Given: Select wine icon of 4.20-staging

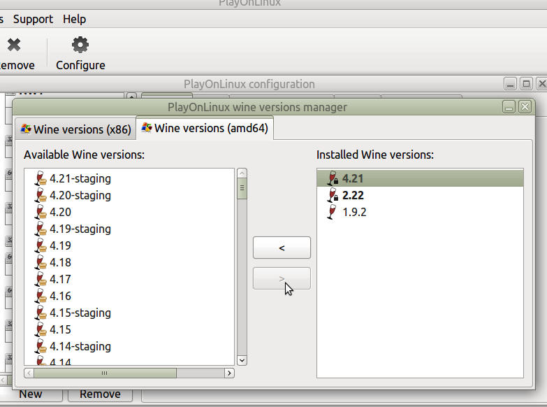Looking at the screenshot, I should pyautogui.click(x=41, y=195).
